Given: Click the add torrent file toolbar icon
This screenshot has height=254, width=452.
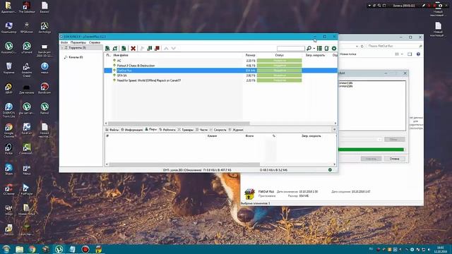Looking at the screenshot, I should 107,49.
